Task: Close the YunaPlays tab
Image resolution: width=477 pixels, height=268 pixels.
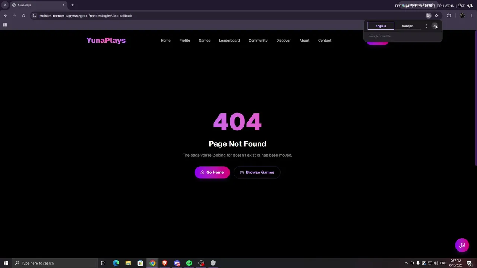Action: (63, 5)
